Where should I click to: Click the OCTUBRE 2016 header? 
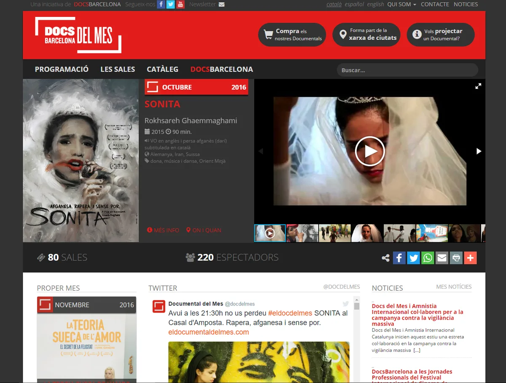tap(196, 87)
